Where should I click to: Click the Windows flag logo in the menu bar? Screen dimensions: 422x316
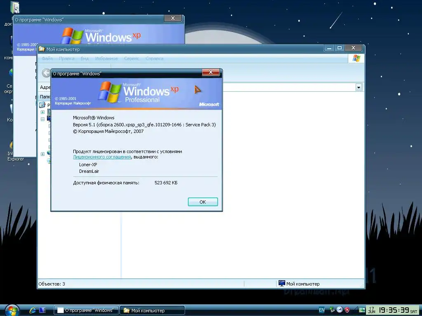[356, 58]
